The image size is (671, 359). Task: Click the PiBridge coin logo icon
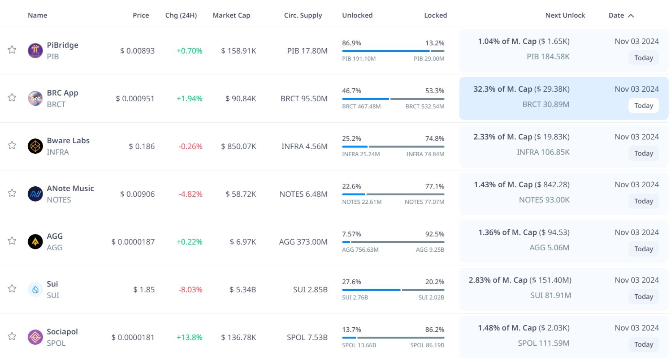35,51
